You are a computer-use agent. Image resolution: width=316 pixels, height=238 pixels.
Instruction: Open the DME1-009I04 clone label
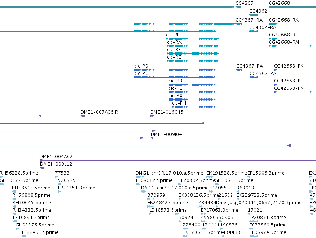(166, 134)
